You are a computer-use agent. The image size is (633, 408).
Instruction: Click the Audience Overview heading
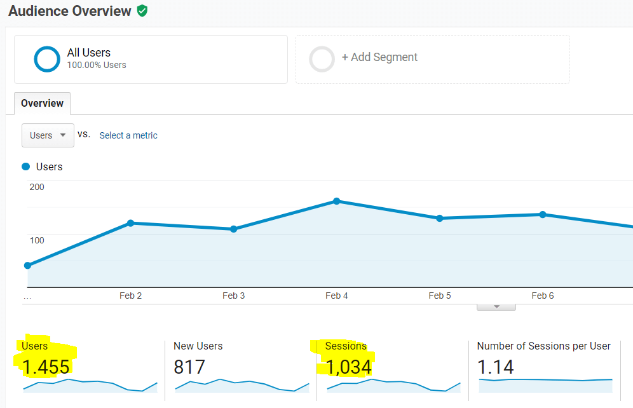click(x=70, y=11)
